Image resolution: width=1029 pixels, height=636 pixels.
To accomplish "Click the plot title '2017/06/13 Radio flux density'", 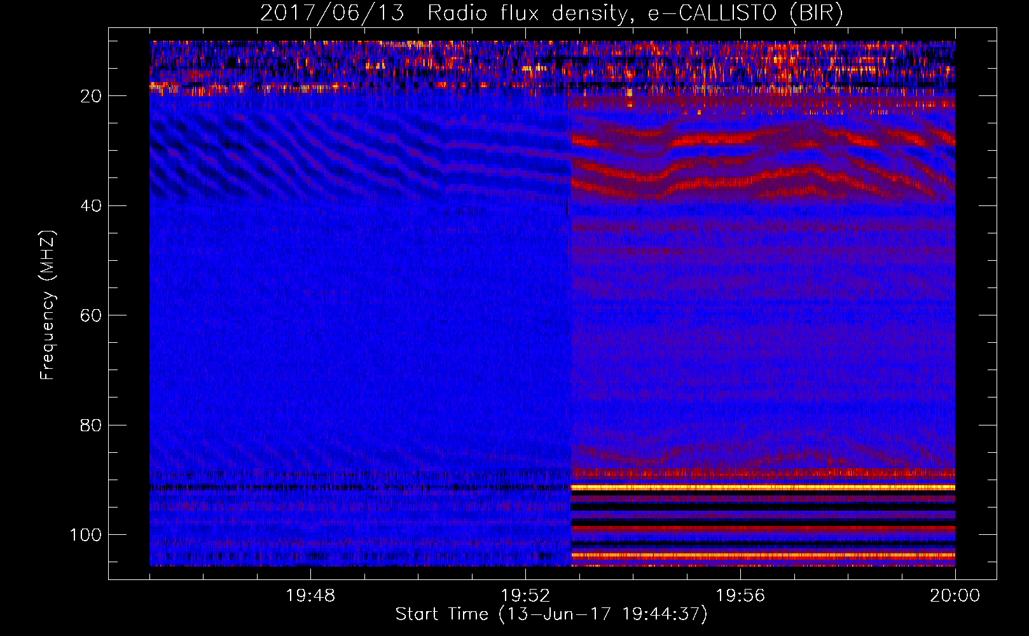I will [551, 13].
